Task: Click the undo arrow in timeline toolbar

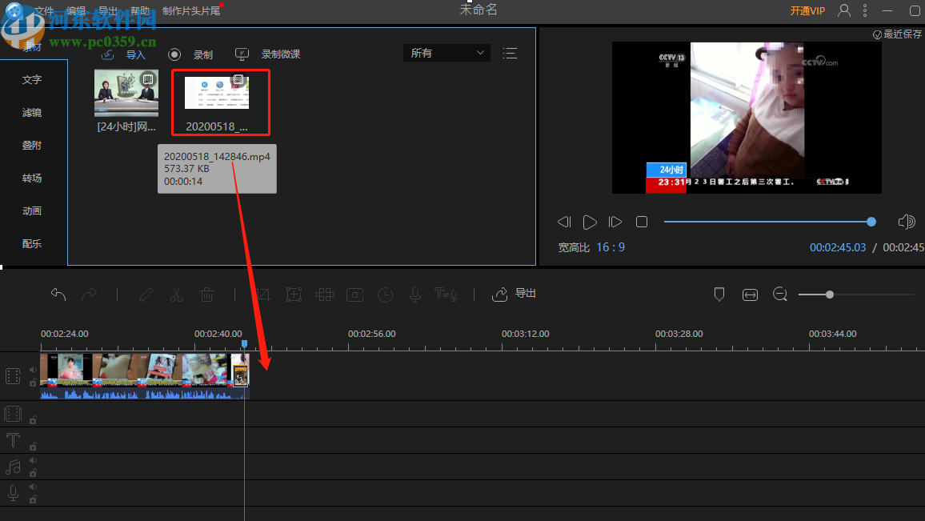Action: point(58,295)
